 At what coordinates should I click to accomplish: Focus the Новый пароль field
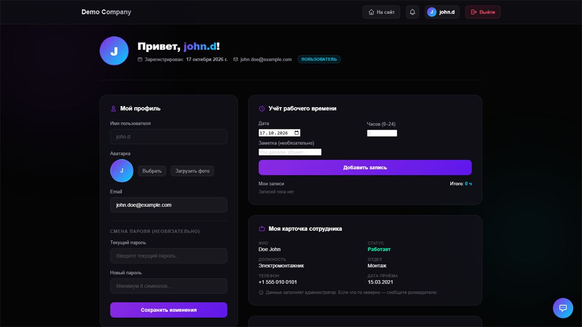click(169, 286)
